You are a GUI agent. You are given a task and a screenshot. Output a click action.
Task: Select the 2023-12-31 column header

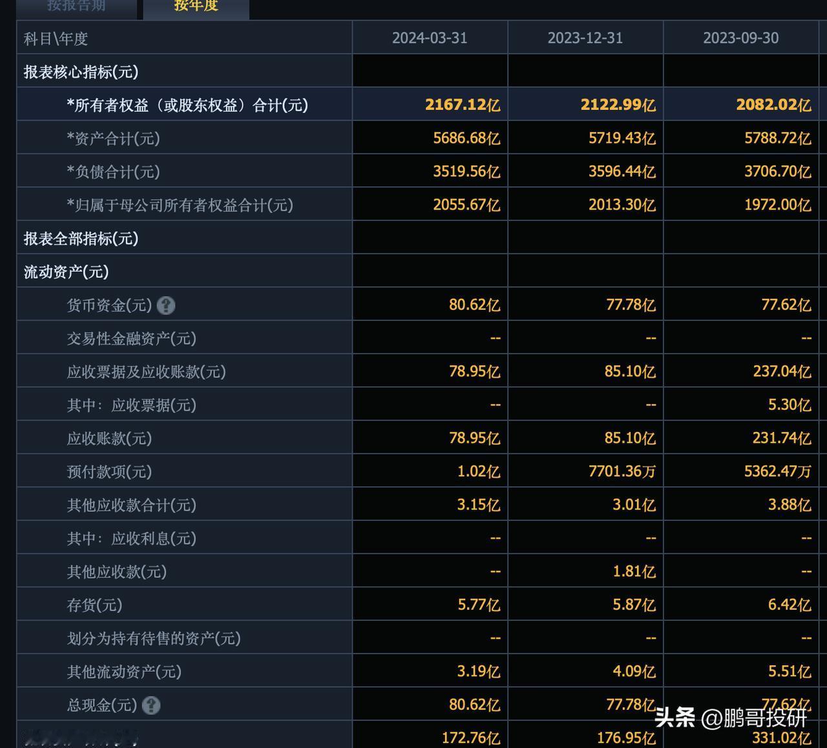point(585,37)
